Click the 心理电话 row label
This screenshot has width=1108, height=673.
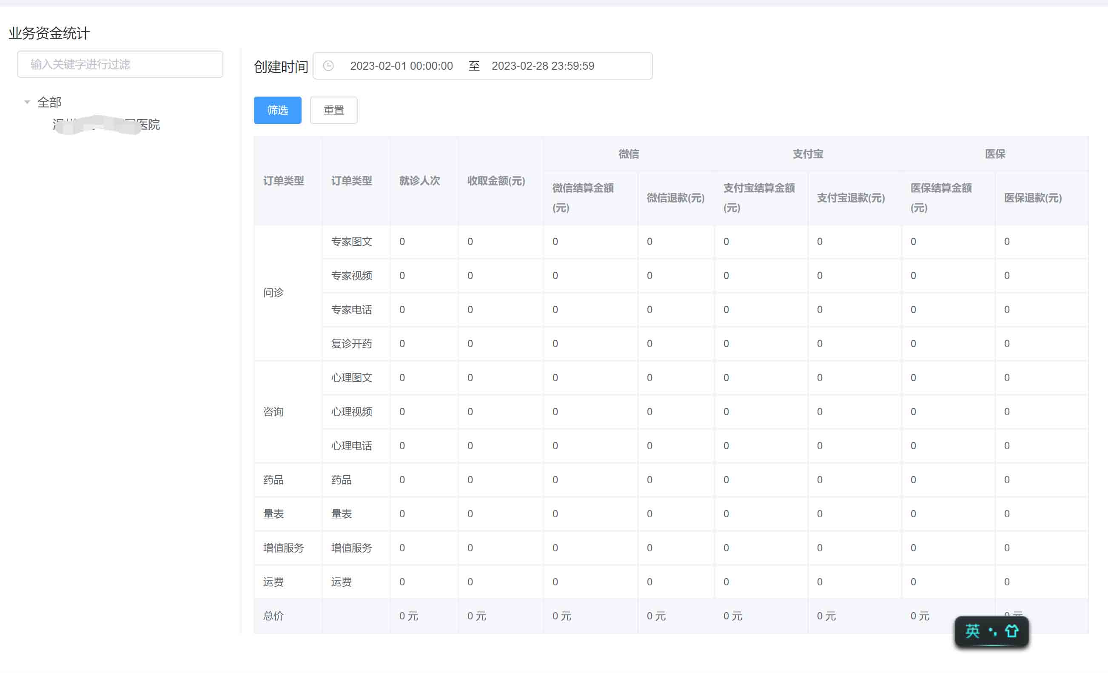click(351, 446)
